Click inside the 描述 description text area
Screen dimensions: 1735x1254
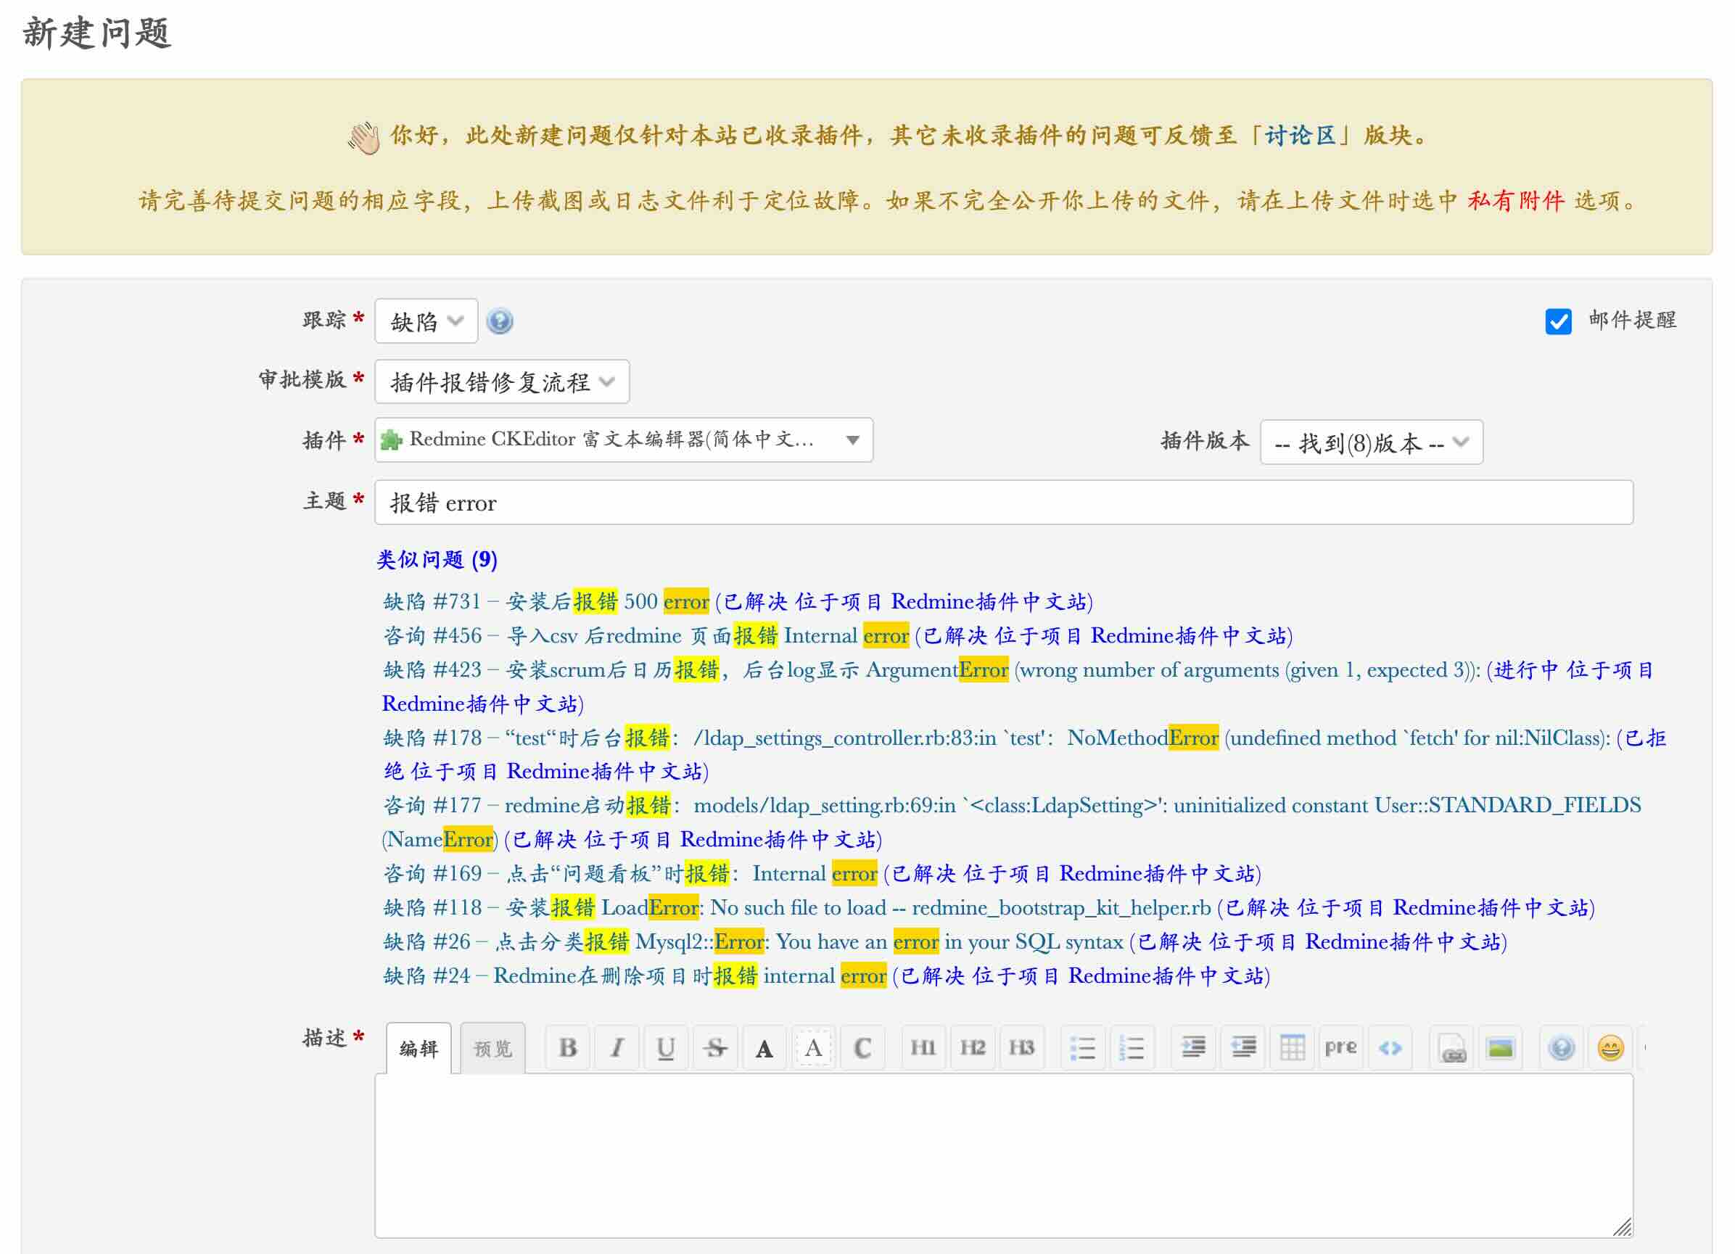pos(1004,1156)
